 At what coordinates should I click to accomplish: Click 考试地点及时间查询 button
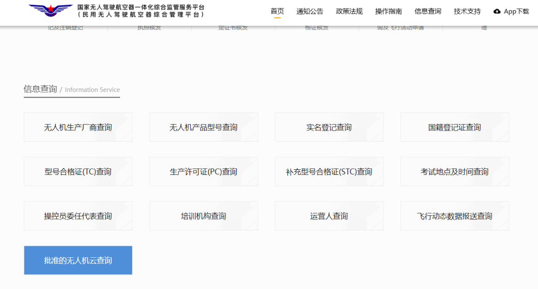click(x=454, y=172)
